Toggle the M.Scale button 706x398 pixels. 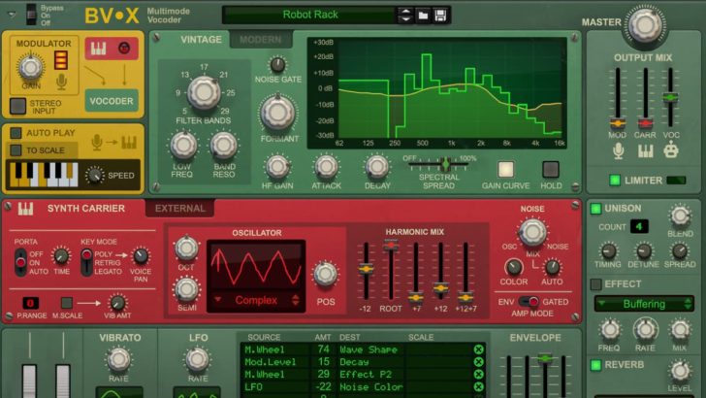point(67,303)
